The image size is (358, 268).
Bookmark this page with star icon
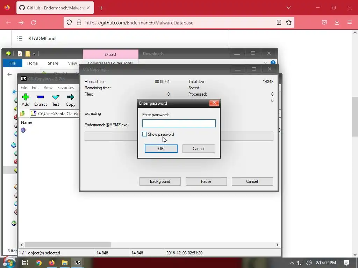(288, 22)
